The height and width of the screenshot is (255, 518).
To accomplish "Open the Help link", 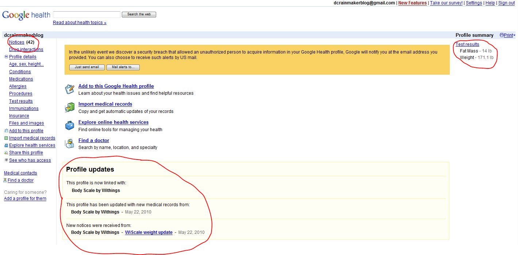I will [490, 3].
